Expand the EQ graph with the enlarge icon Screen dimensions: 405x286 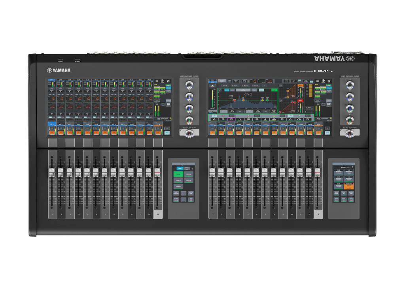[220, 90]
